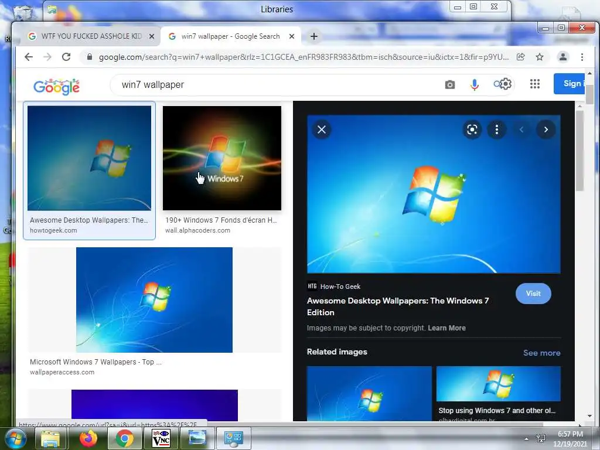Click 'See more' related images
This screenshot has height=450, width=600.
click(541, 353)
